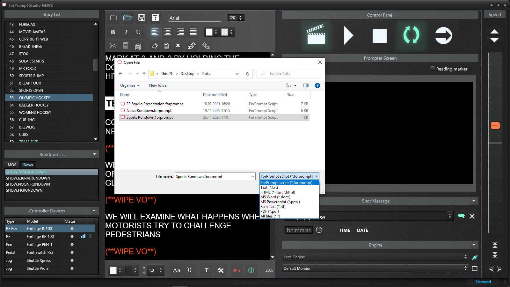Toggle the preview pane in dialog
Image resolution: width=510 pixels, height=287 pixels.
pos(306,85)
